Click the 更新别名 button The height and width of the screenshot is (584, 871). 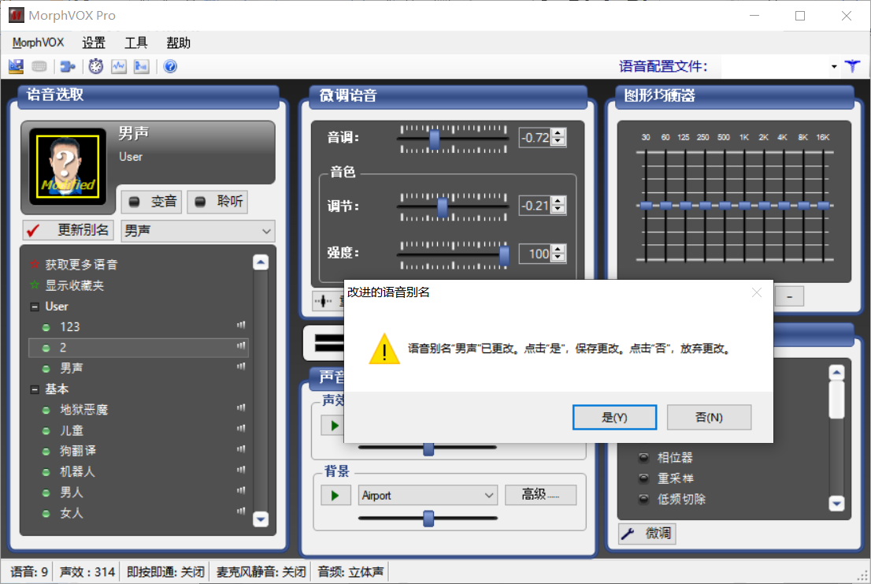coord(69,230)
